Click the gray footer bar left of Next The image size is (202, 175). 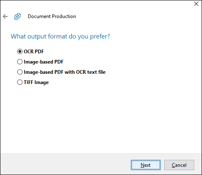(65, 164)
